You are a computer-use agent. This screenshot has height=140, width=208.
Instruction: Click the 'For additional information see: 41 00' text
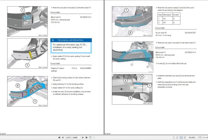tap(70, 45)
